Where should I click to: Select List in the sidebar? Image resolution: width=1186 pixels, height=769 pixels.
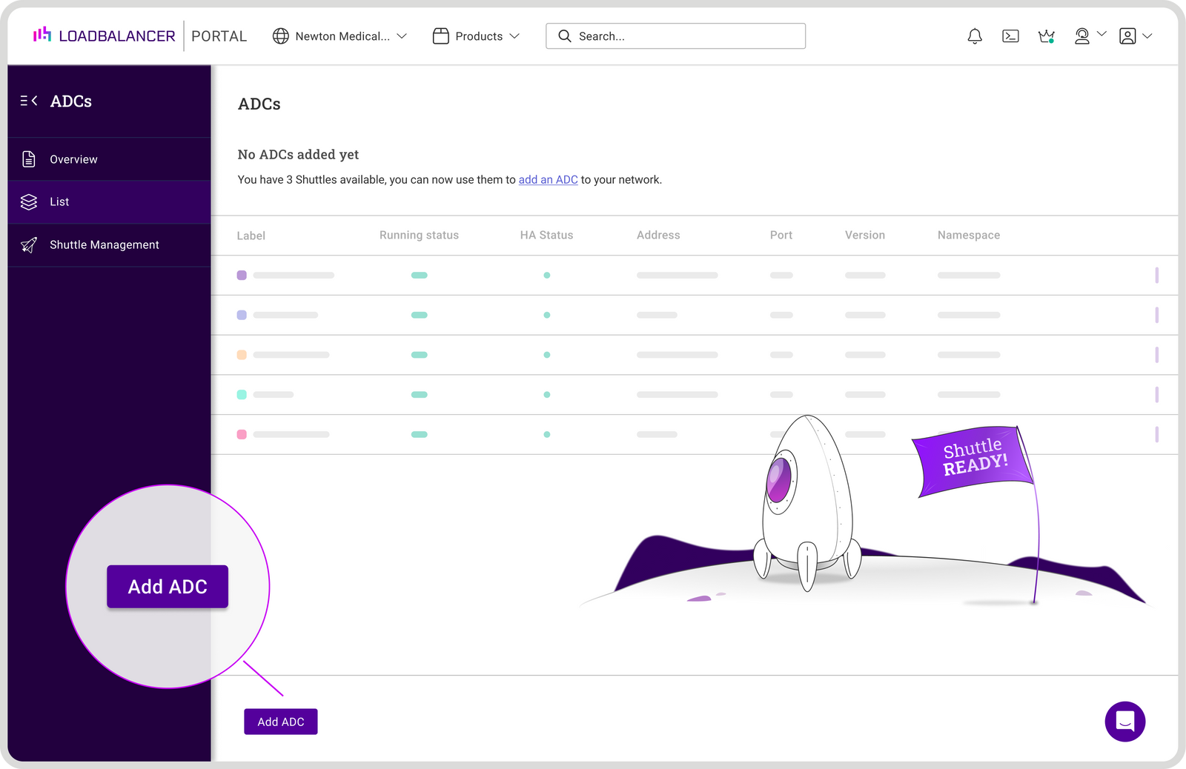pos(59,202)
